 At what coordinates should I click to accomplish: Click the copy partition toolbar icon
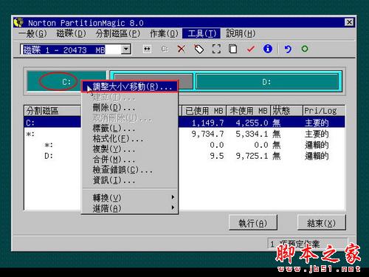coord(232,49)
